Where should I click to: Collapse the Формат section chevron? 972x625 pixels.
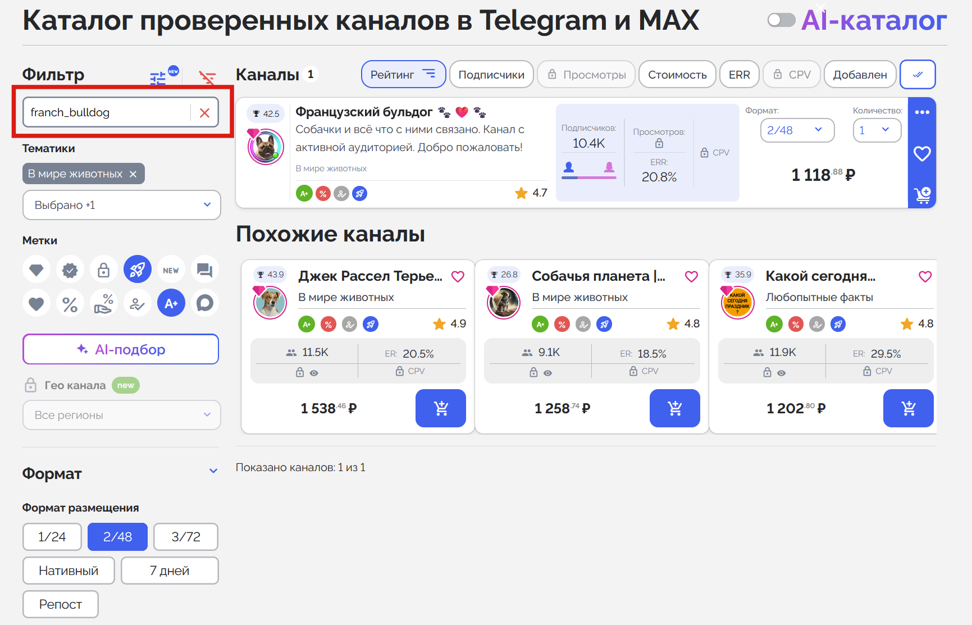click(213, 471)
